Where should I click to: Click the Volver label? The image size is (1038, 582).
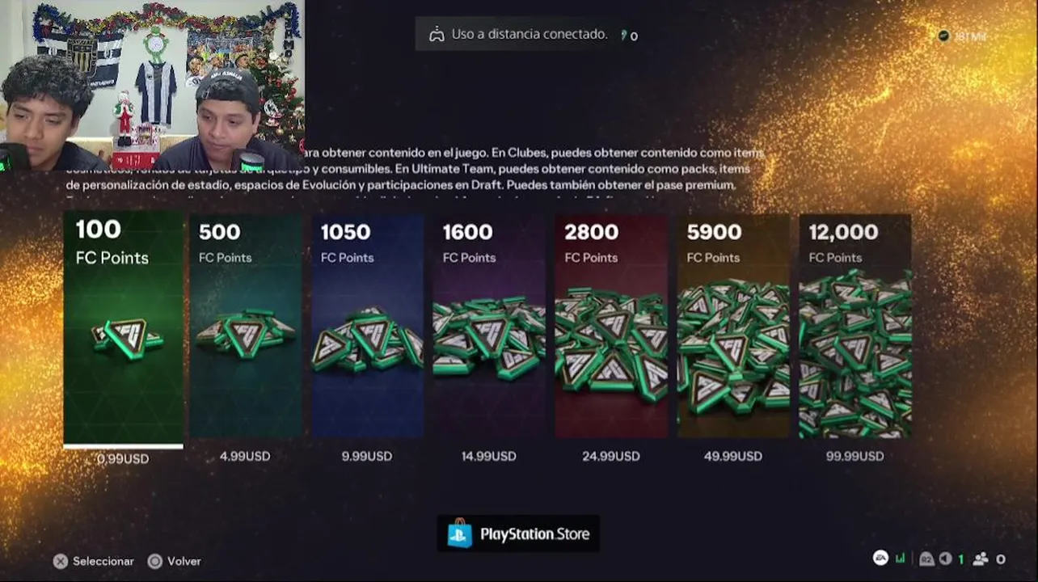184,561
